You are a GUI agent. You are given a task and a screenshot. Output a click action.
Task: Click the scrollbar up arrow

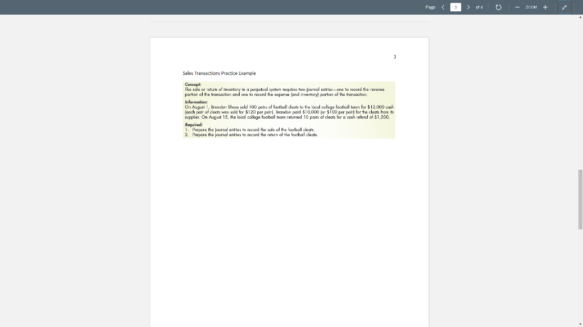point(580,17)
